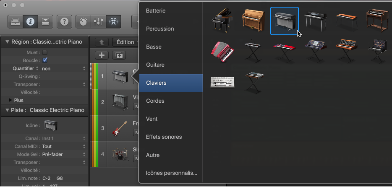Click the track 3 bass guitar icon
The height and width of the screenshot is (187, 392).
(120, 128)
